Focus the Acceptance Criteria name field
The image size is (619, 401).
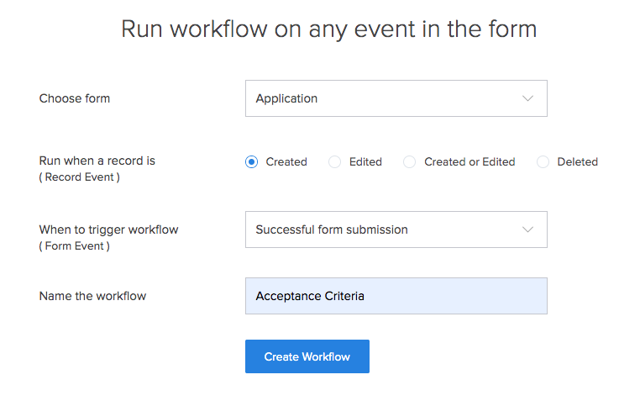point(396,296)
